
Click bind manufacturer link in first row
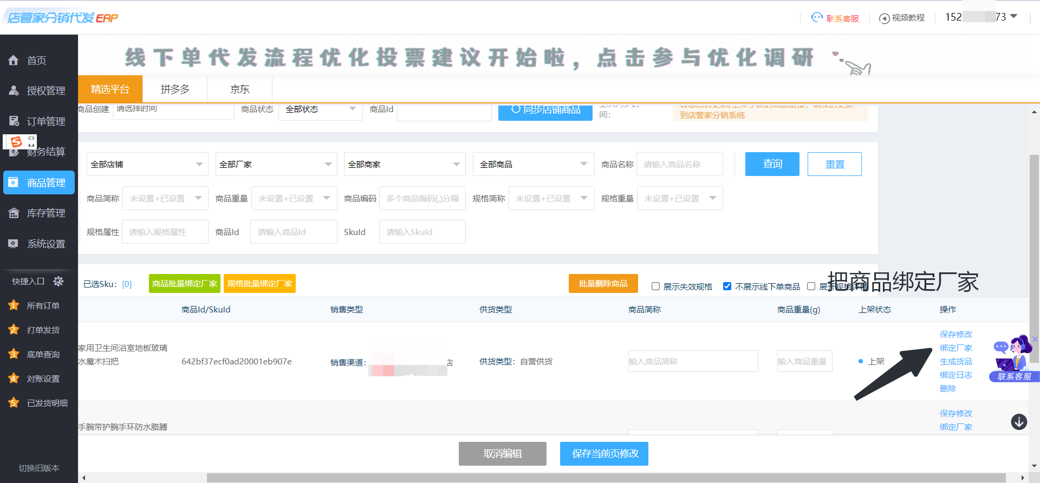[x=955, y=348]
